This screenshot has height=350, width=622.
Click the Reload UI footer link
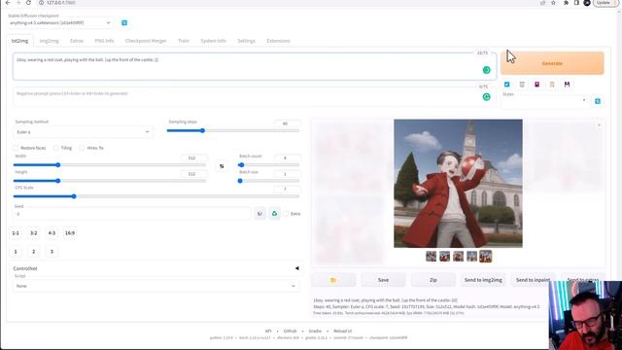[x=343, y=331]
